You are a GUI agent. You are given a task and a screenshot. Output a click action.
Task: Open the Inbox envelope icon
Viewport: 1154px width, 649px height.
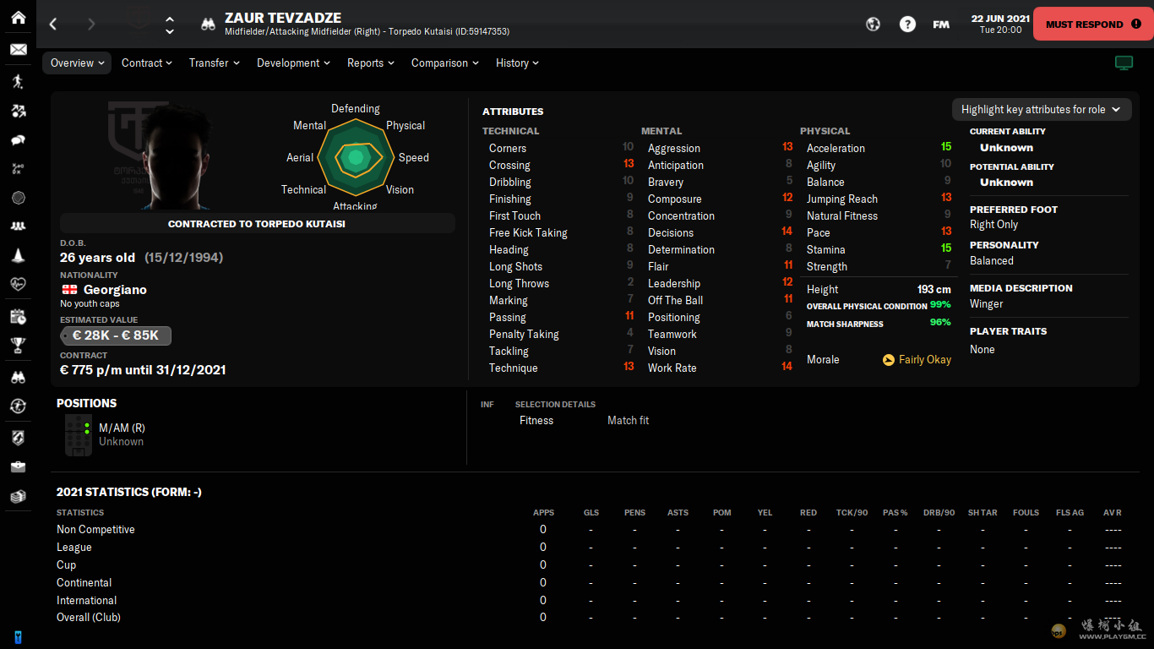(18, 50)
